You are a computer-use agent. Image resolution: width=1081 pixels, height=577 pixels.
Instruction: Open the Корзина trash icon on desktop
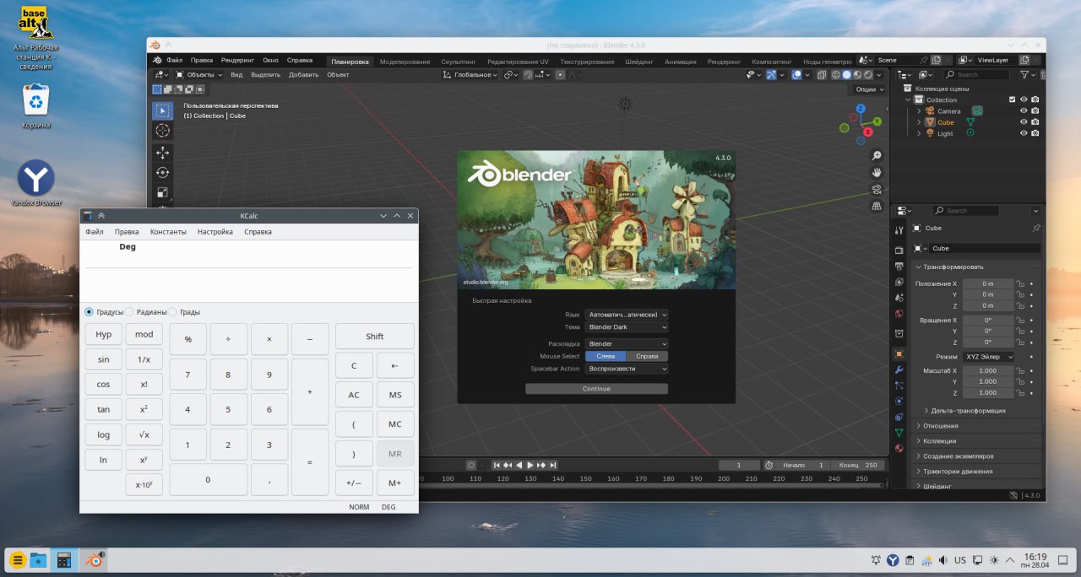coord(36,107)
